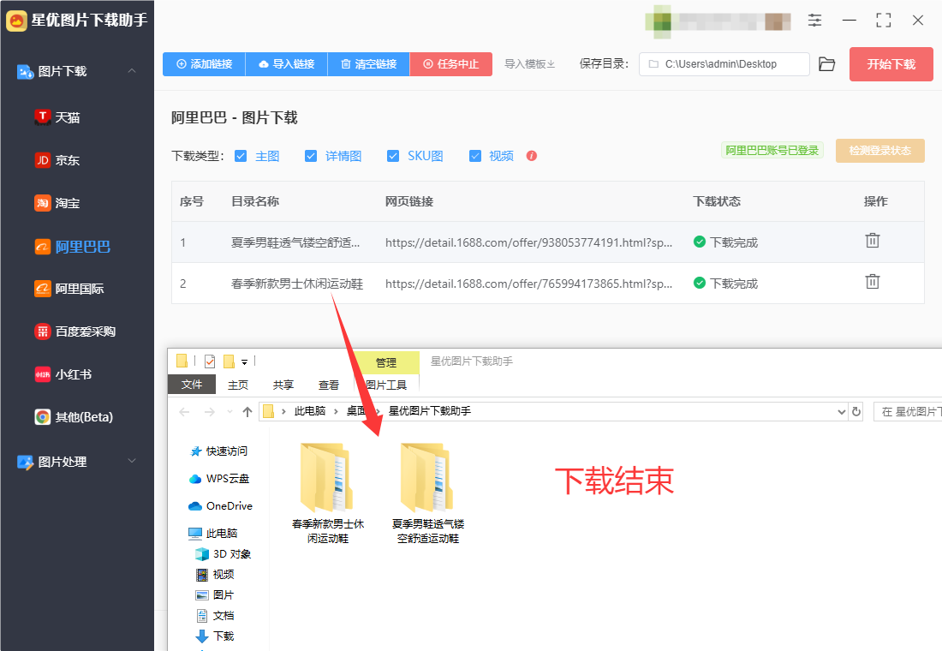This screenshot has width=942, height=651.
Task: Select 3D 对象 in the Explorer tree
Action: (223, 554)
